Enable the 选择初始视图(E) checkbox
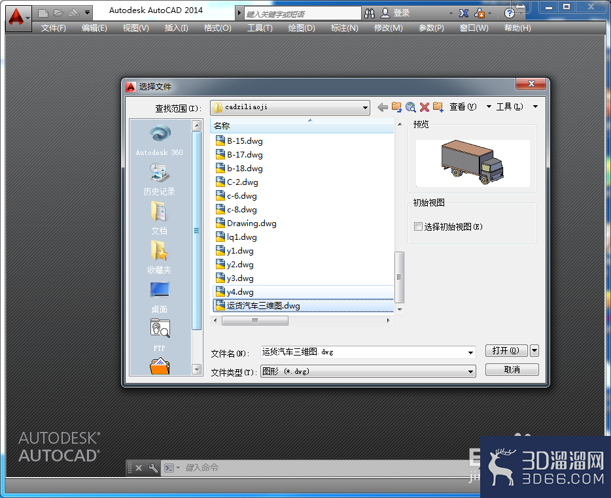Viewport: 611px width, 498px height. (418, 227)
